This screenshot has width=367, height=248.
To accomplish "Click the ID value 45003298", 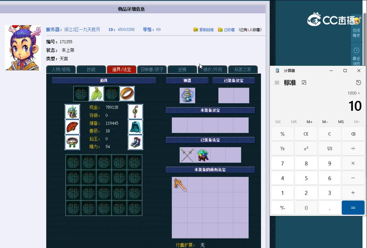I will 126,30.
